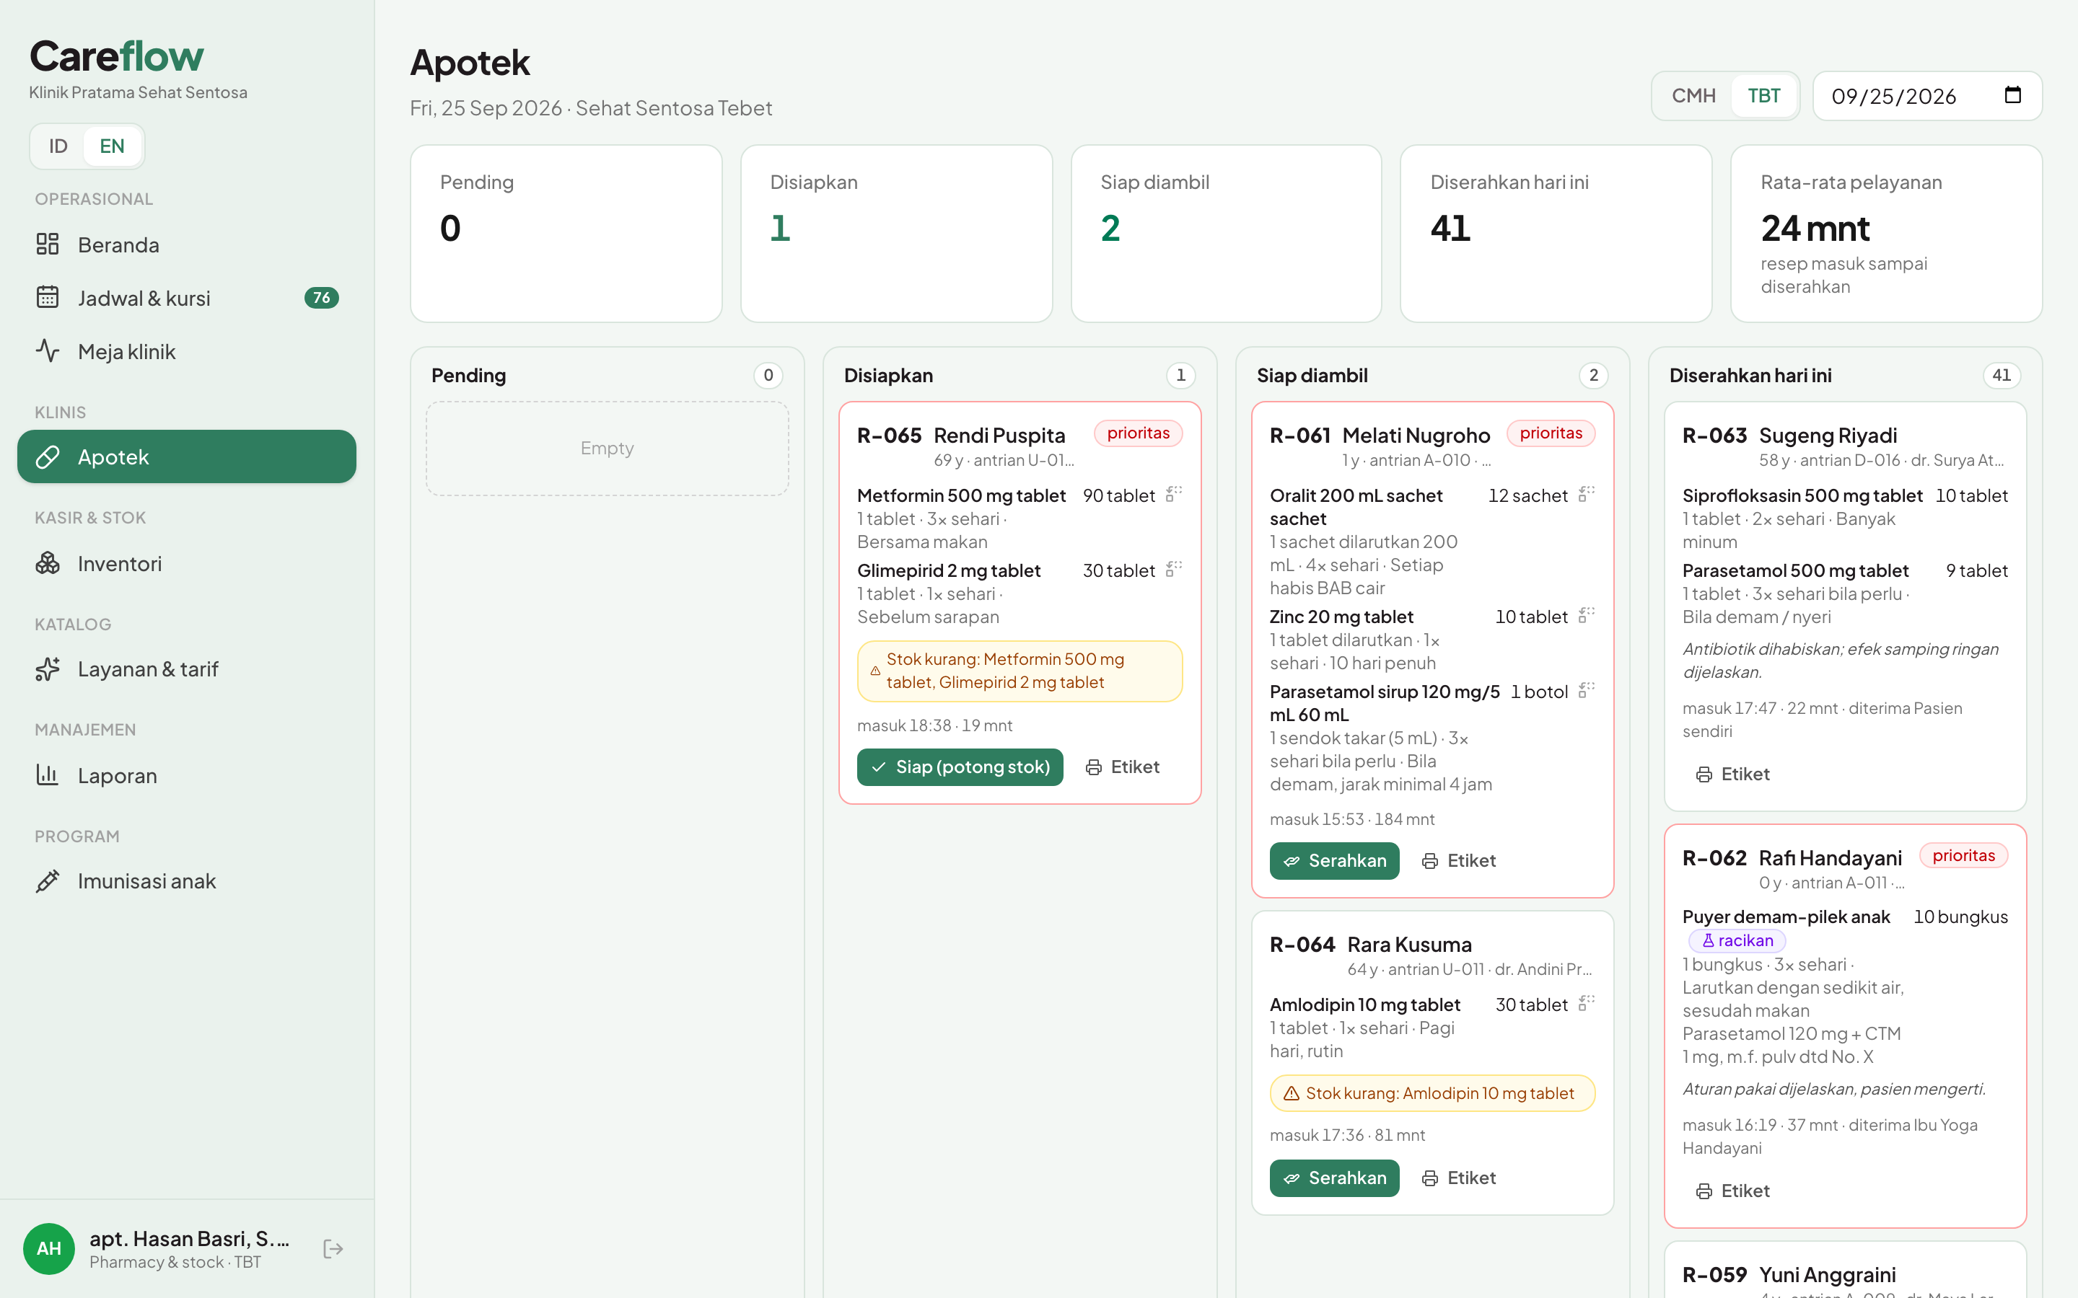Click patient name Sugeng Riyadi

1827,436
